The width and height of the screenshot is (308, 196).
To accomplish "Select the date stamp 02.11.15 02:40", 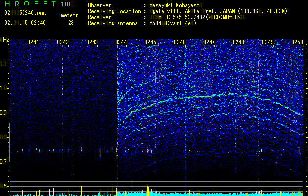I will click(x=25, y=23).
